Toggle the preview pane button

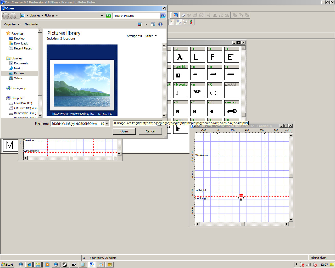click(153, 24)
